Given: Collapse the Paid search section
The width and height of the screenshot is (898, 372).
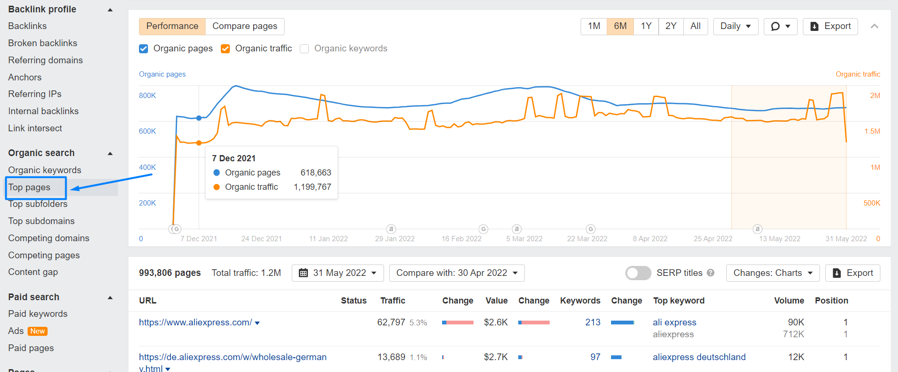Looking at the screenshot, I should coord(110,297).
